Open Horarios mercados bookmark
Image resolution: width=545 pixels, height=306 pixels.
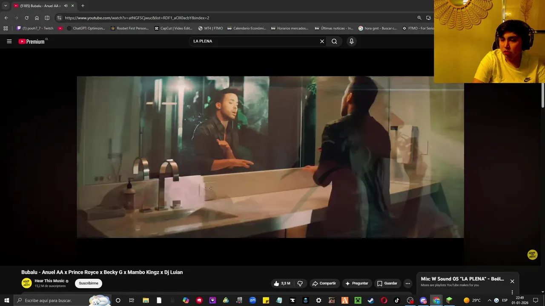click(x=290, y=28)
